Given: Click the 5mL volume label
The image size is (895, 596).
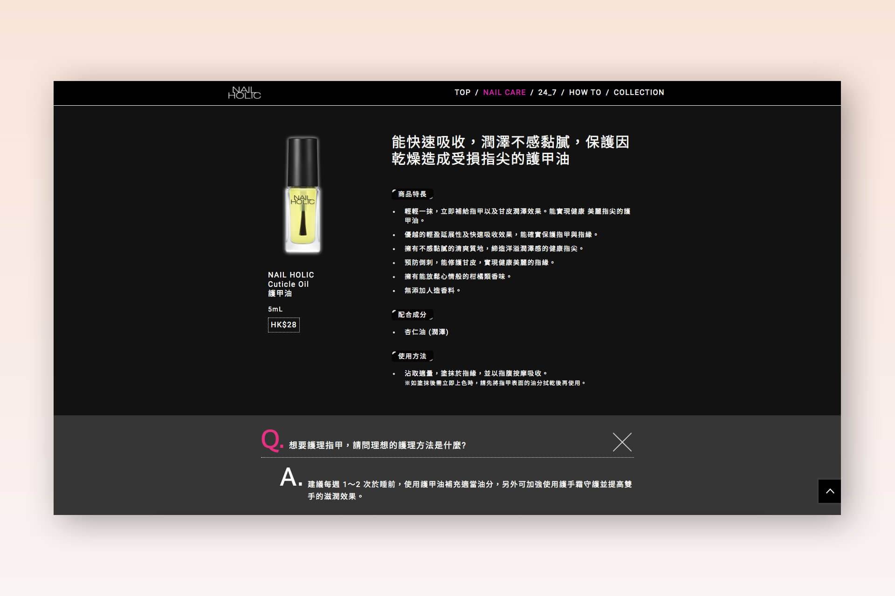Looking at the screenshot, I should pos(275,309).
